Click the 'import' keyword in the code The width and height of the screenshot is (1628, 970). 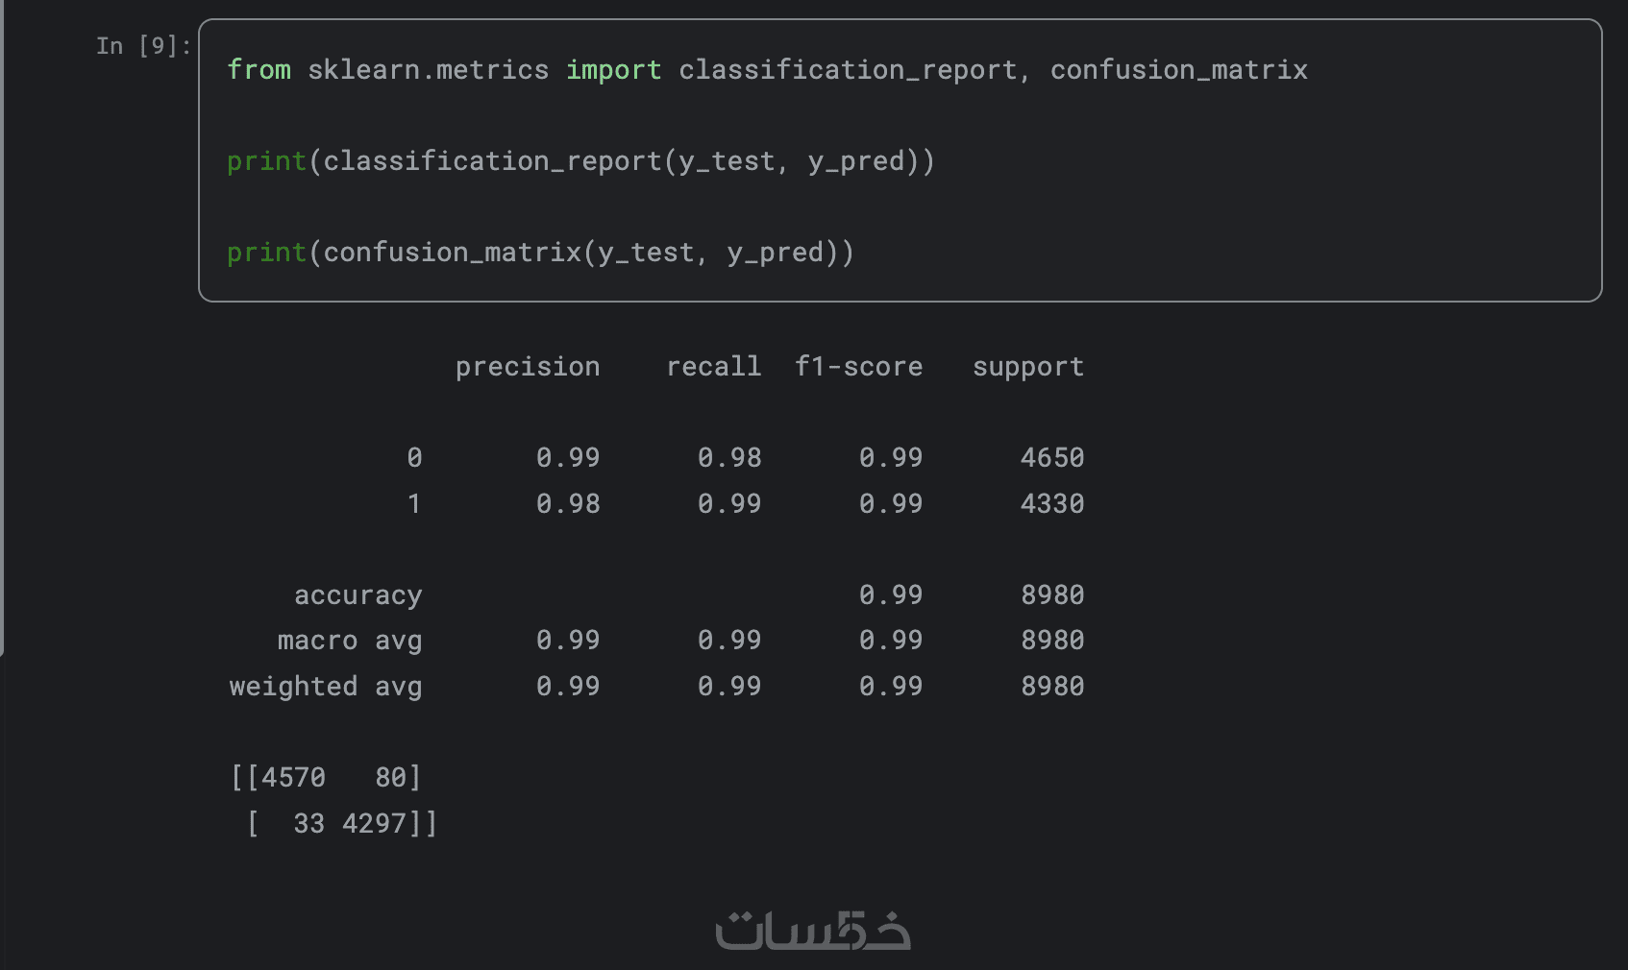pos(613,70)
